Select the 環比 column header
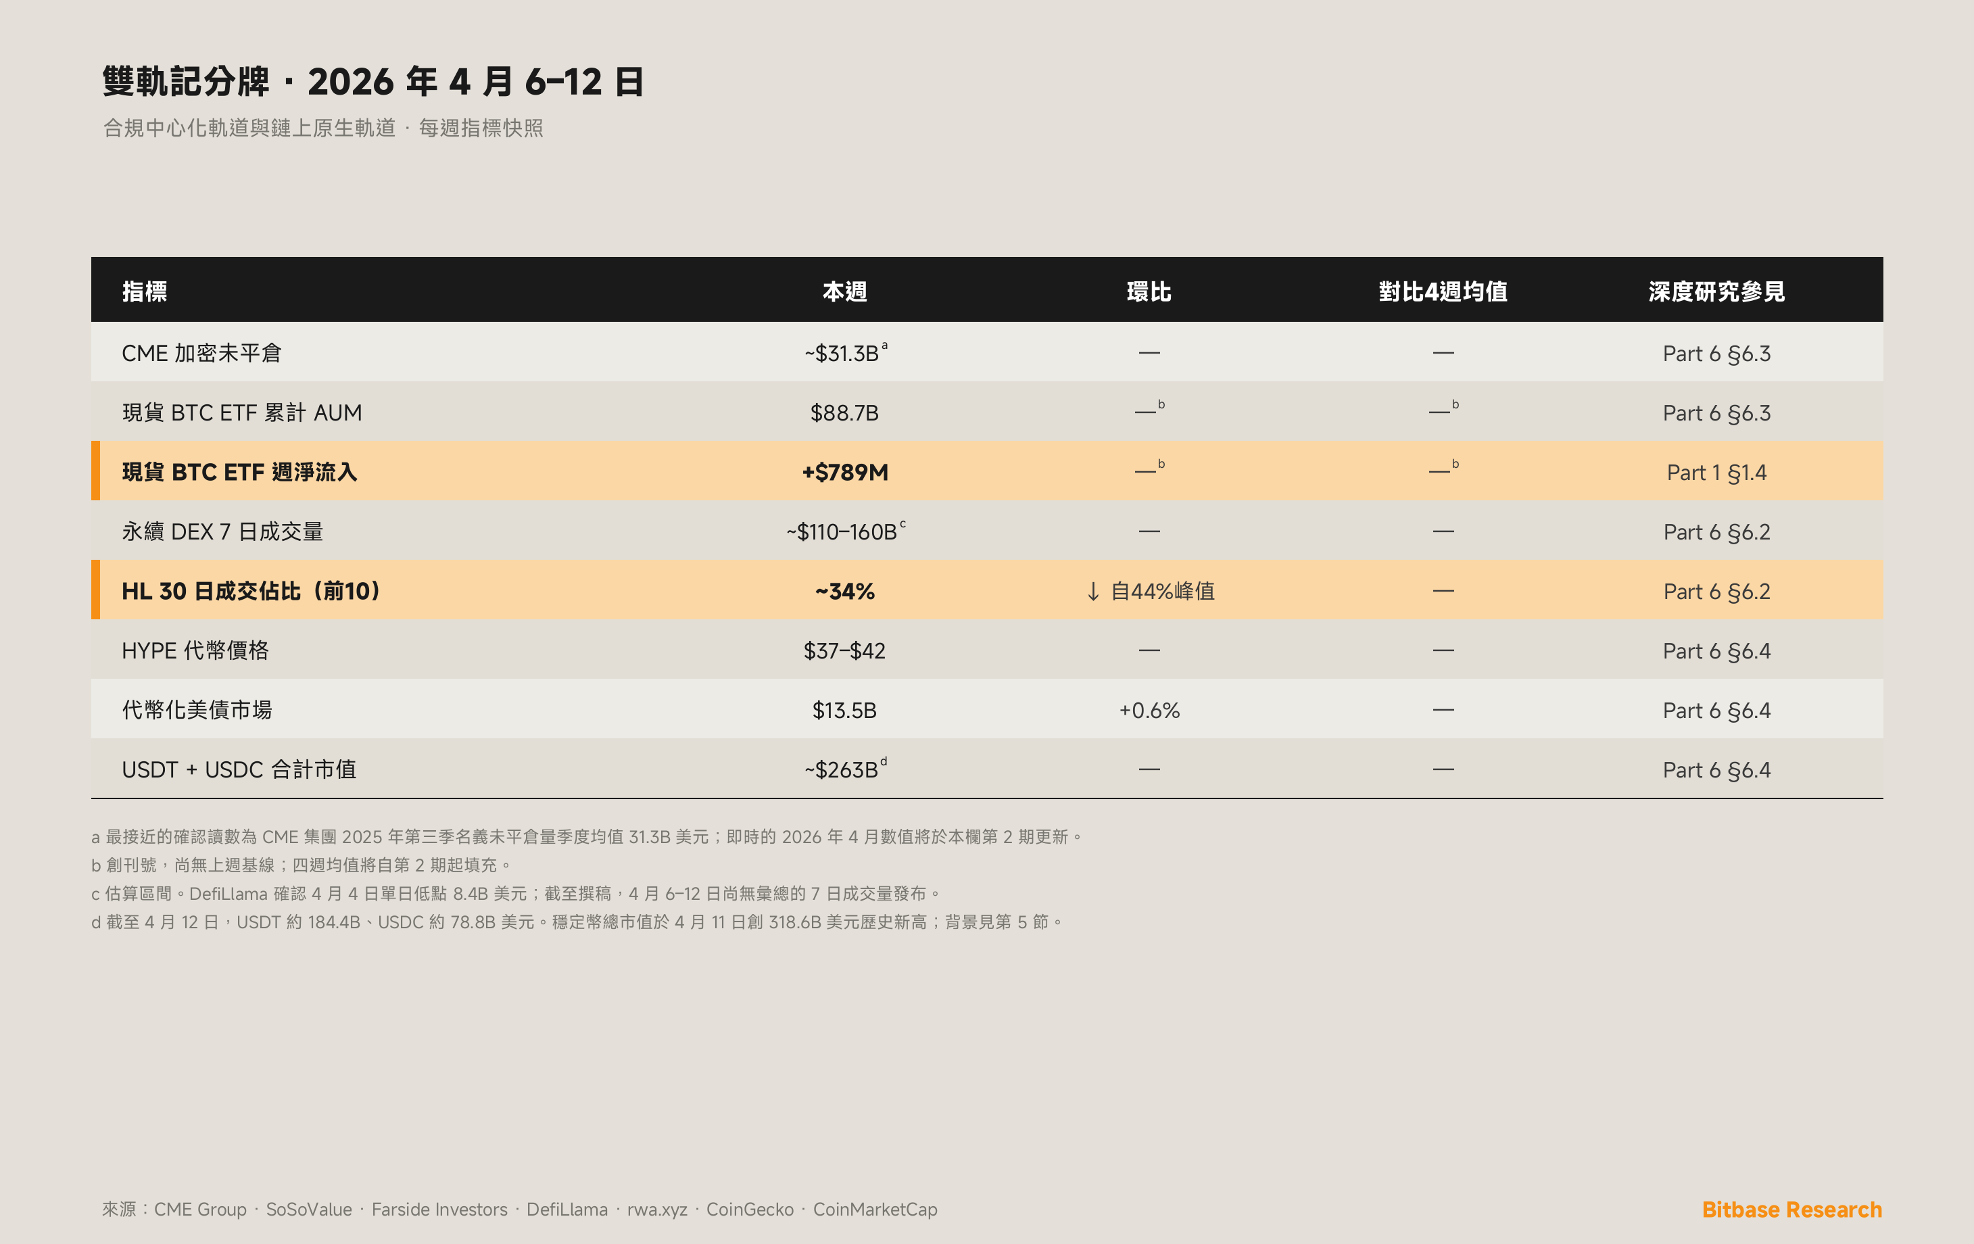 [x=1149, y=291]
